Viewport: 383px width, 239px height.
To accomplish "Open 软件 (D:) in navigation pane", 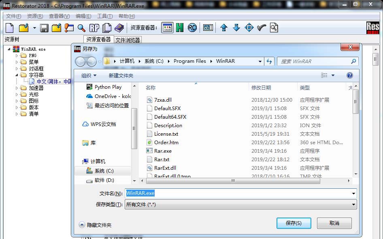I will coord(104,180).
